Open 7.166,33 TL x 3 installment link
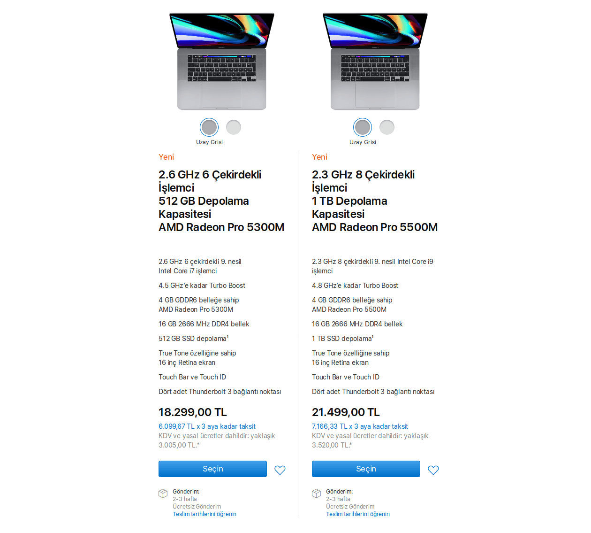This screenshot has height=533, width=591. pos(360,426)
